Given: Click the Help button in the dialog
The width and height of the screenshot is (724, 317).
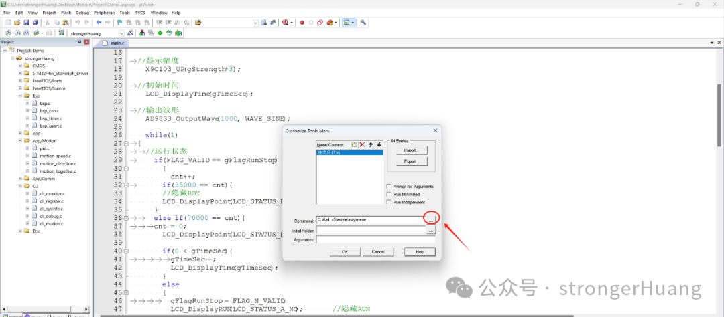Looking at the screenshot, I should 420,252.
